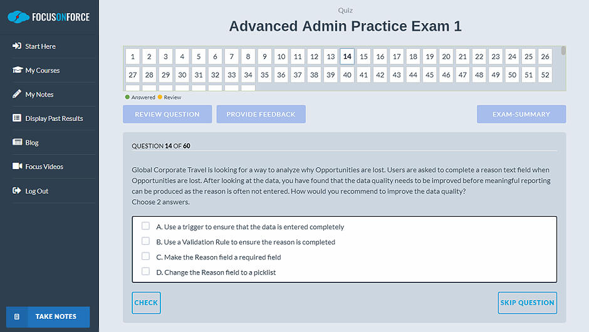Check answer A about using a trigger
Image resolution: width=589 pixels, height=332 pixels.
(146, 226)
